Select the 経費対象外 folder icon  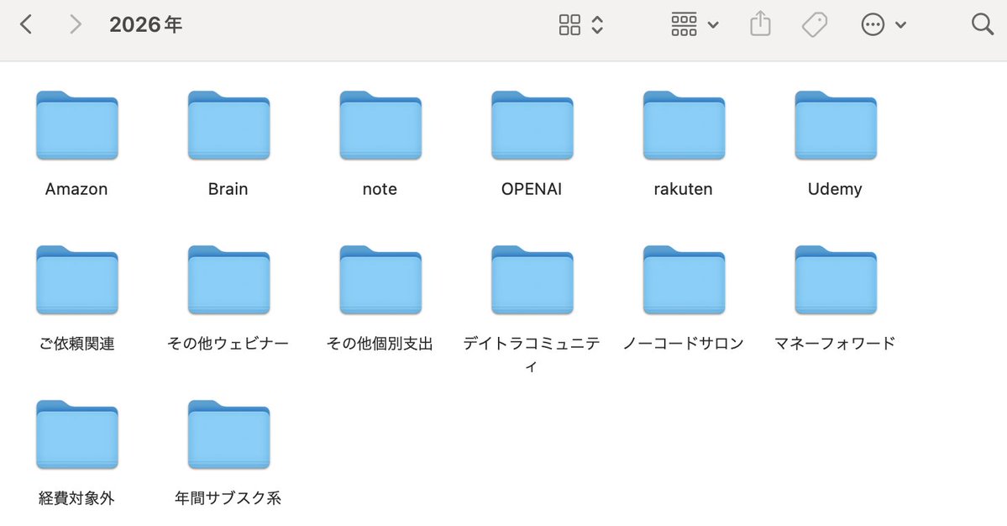coord(77,434)
